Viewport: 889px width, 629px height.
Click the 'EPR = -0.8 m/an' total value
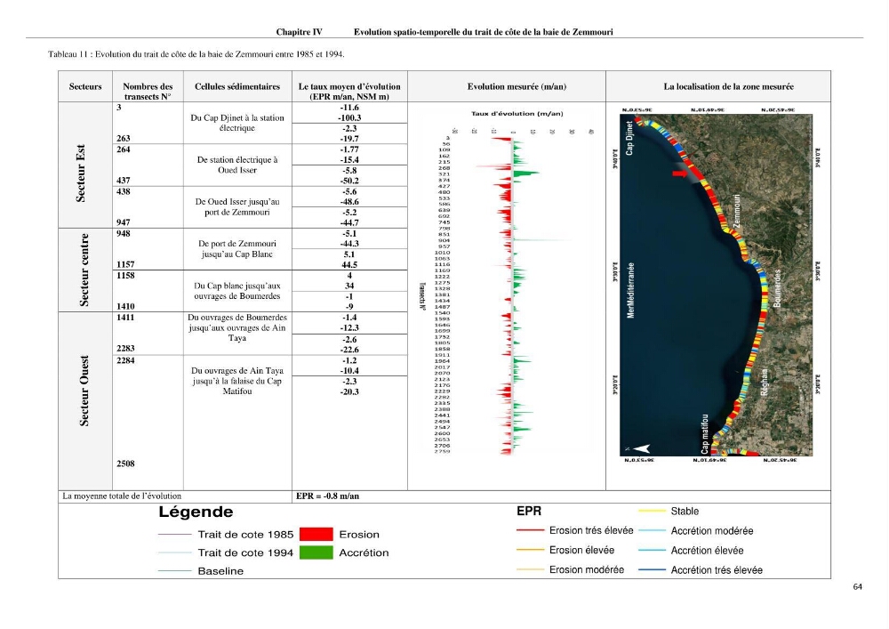(x=328, y=496)
